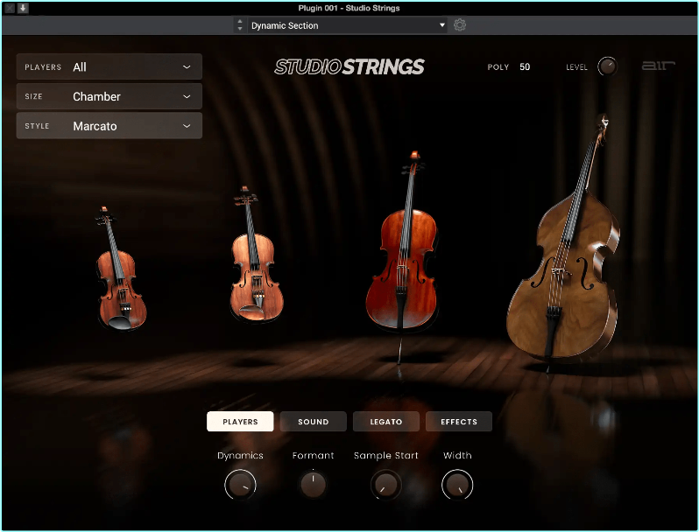Click the "Dynamics" knob label
This screenshot has width=699, height=532.
point(240,455)
